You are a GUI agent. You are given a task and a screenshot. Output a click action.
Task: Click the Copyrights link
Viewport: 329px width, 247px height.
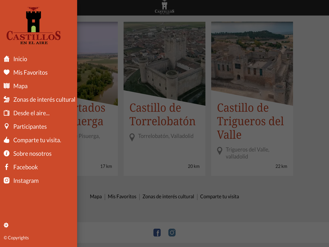pos(16,238)
